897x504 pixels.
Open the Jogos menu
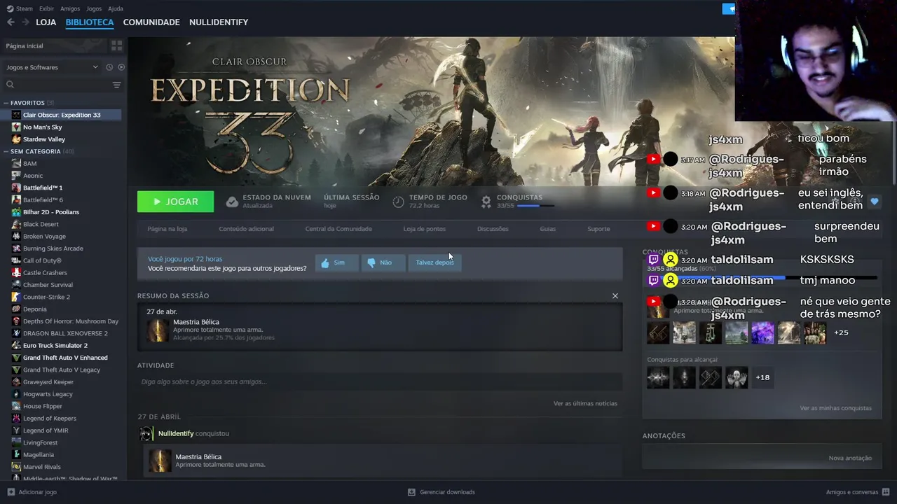93,8
